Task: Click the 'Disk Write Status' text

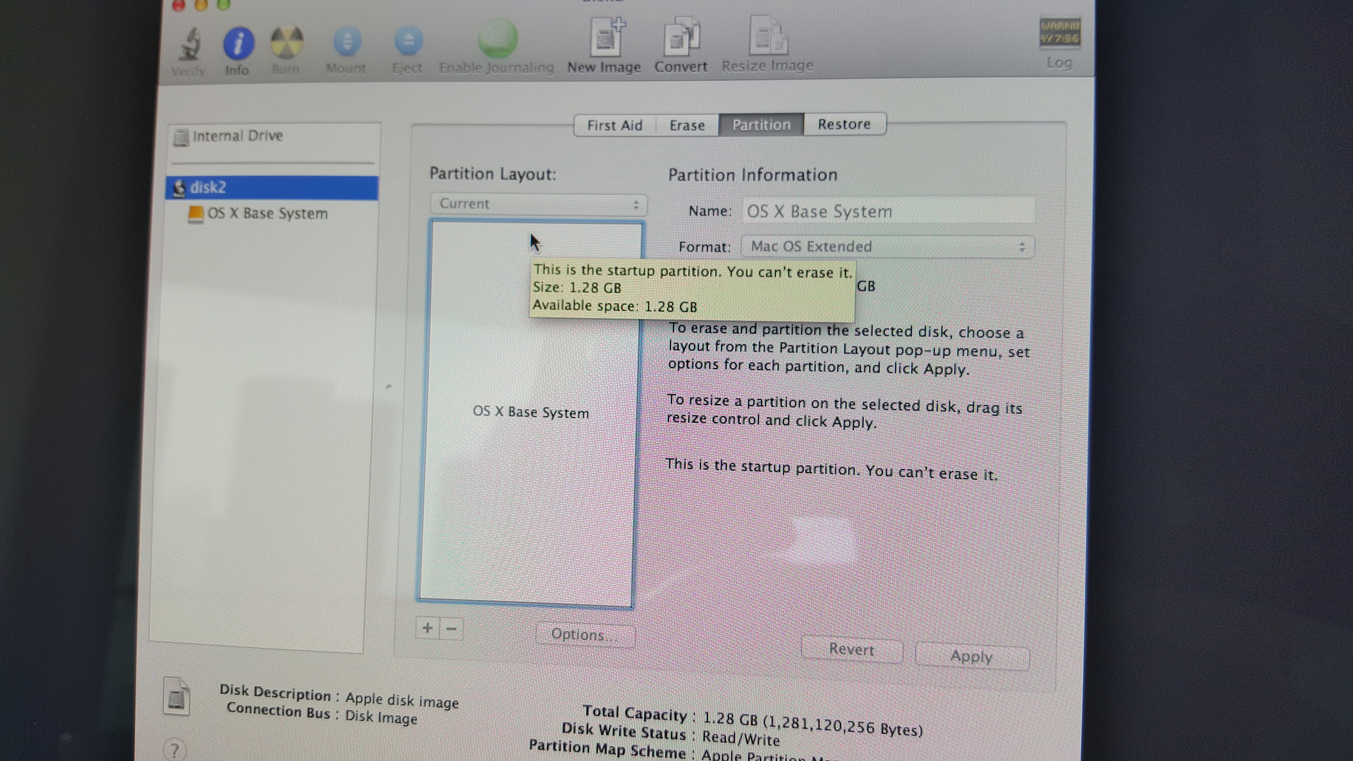Action: (x=671, y=733)
